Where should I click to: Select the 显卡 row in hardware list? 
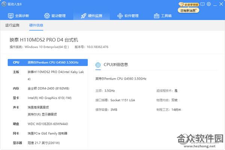pyautogui.click(x=48, y=98)
